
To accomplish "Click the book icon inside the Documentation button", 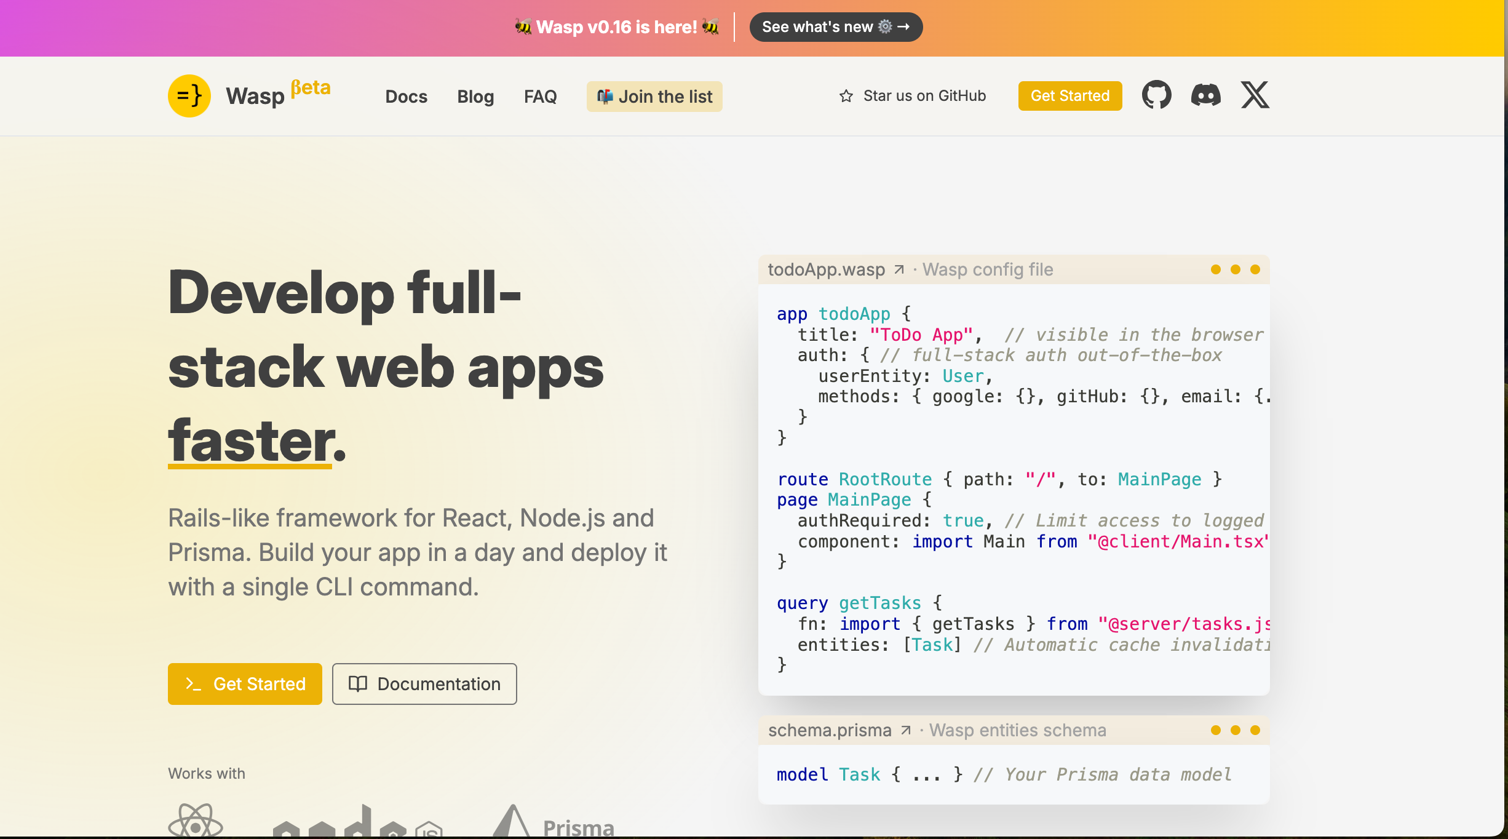I will tap(359, 684).
